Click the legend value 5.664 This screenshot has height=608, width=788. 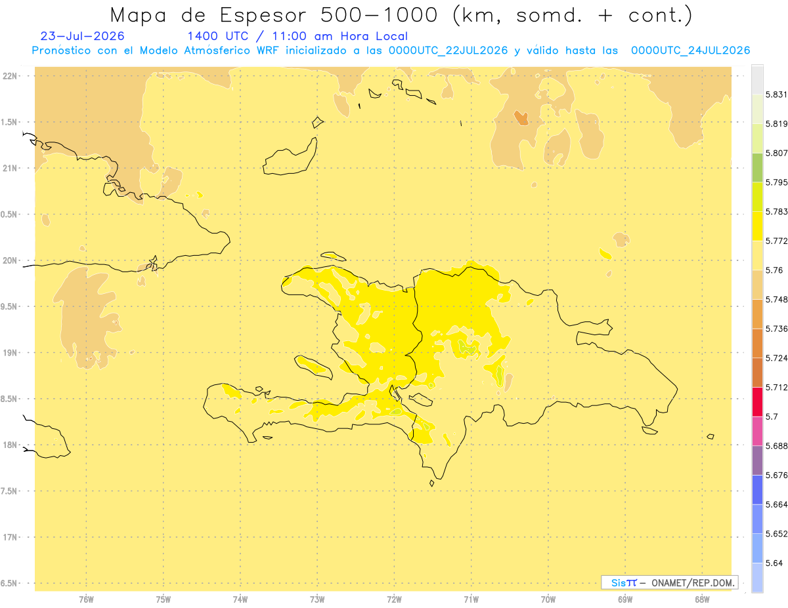click(x=777, y=504)
